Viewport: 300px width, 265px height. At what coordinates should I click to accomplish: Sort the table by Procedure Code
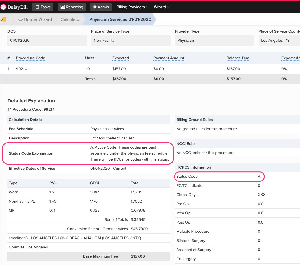tap(30, 58)
